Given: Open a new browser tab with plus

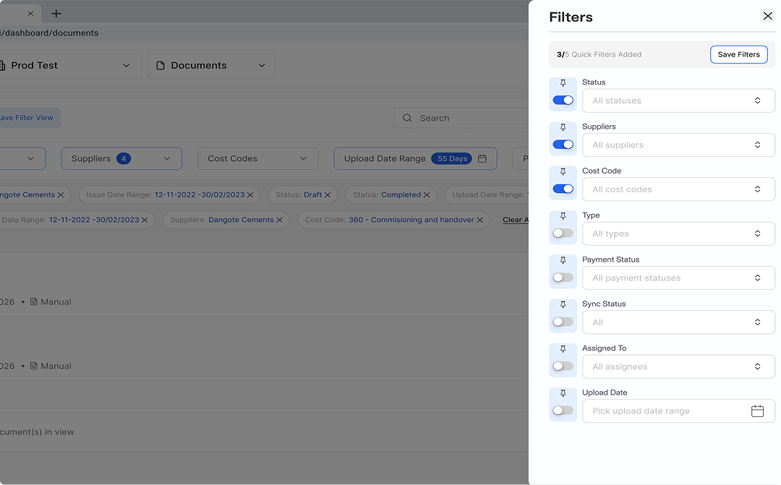Looking at the screenshot, I should [x=56, y=14].
